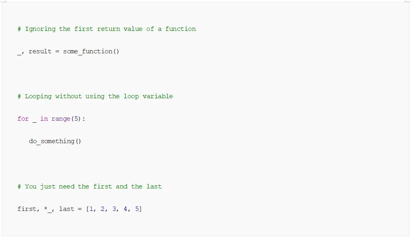Click the starred underscore *_ token

[x=48, y=209]
